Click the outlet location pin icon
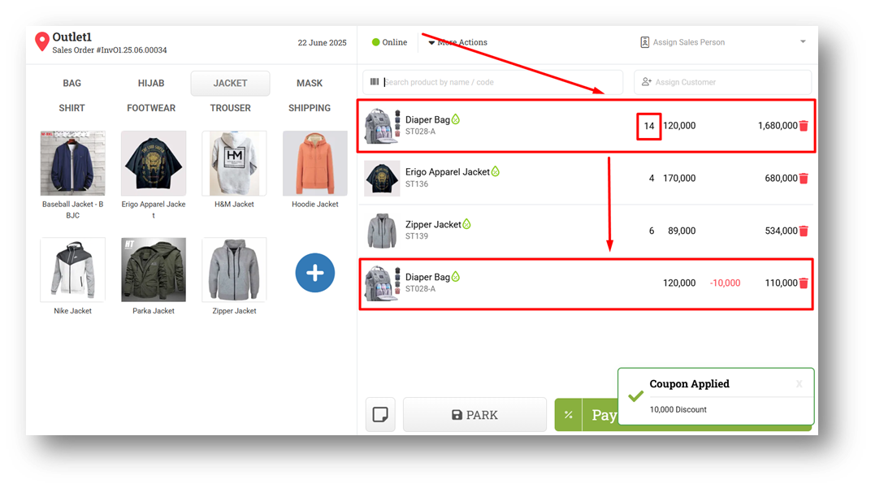871x488 pixels. pos(41,41)
